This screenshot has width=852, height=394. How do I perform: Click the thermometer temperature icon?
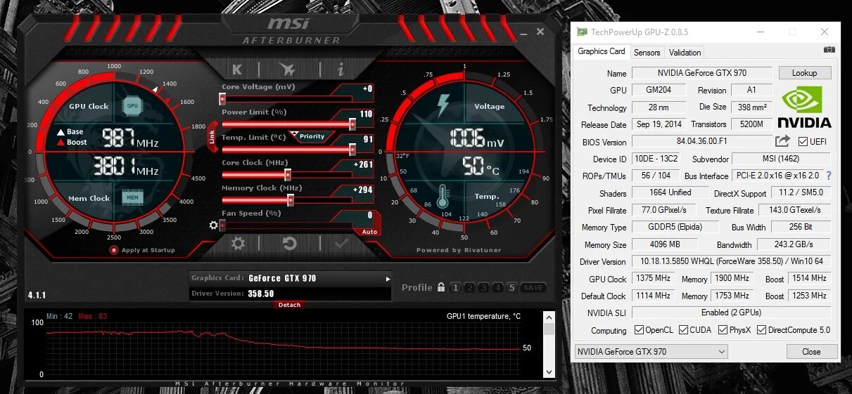tap(443, 196)
